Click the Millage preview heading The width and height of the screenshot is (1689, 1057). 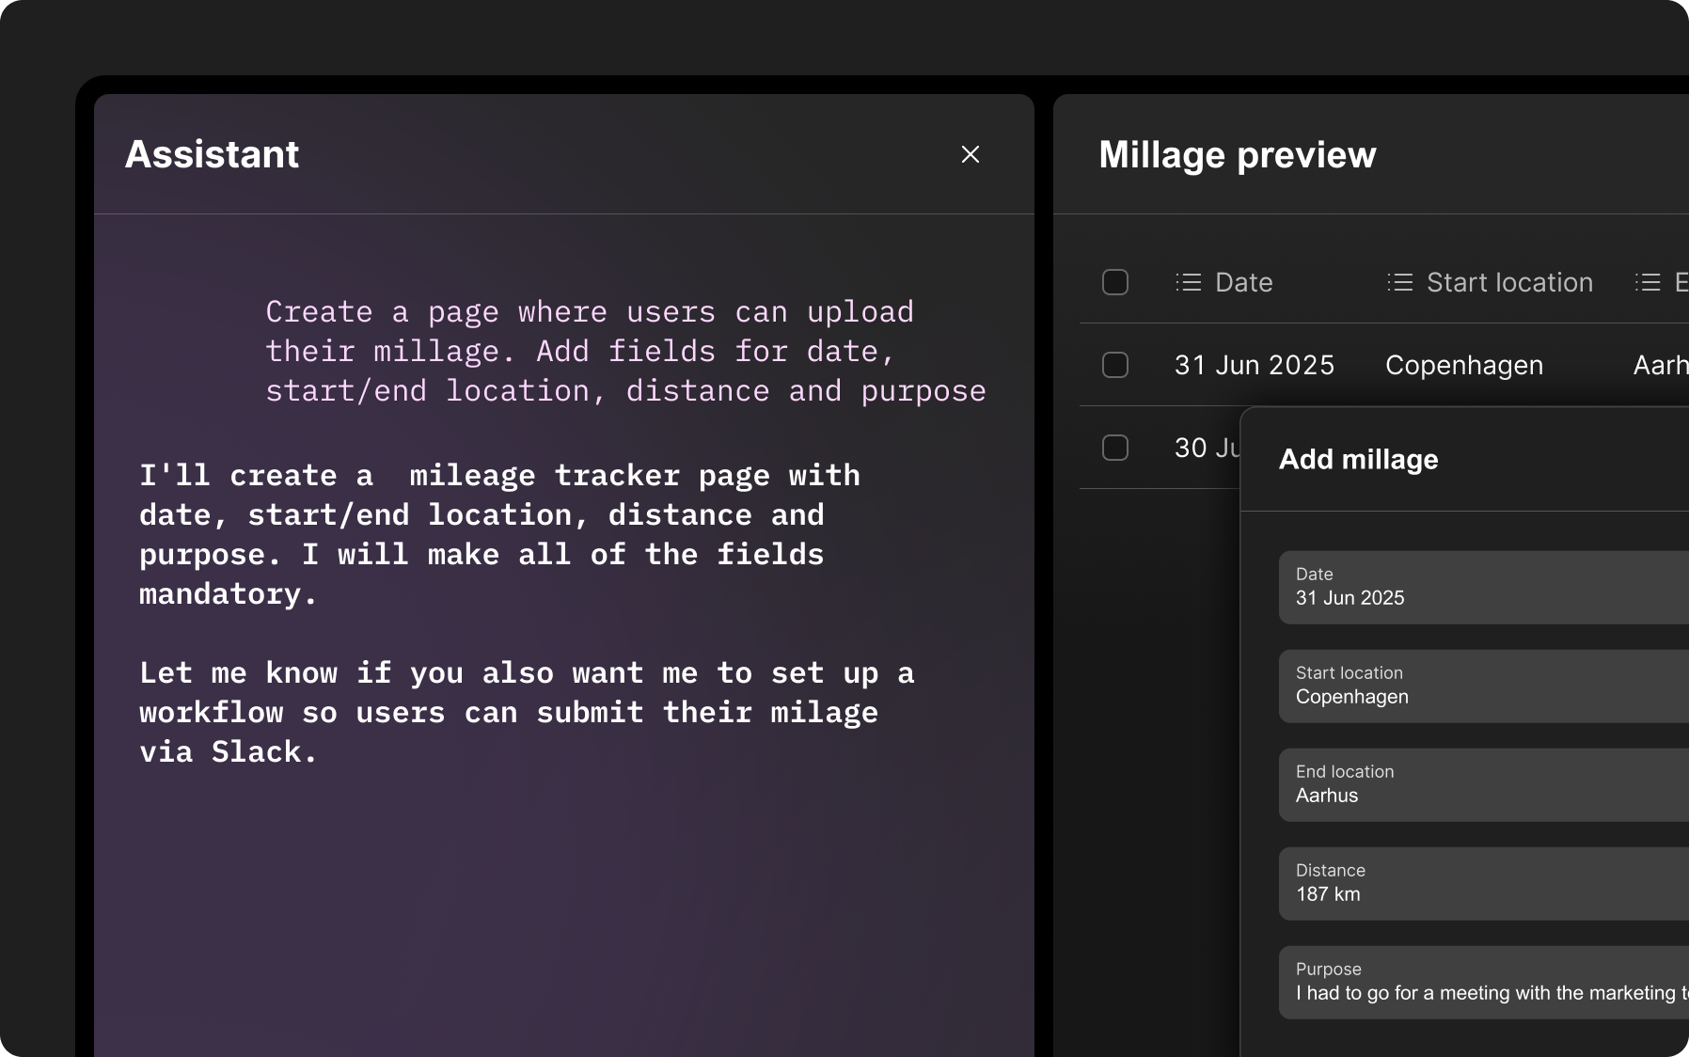[1238, 154]
